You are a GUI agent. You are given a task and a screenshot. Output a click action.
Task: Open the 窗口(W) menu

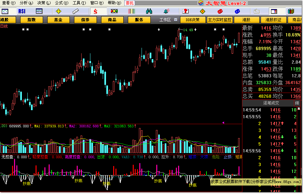[97, 3]
